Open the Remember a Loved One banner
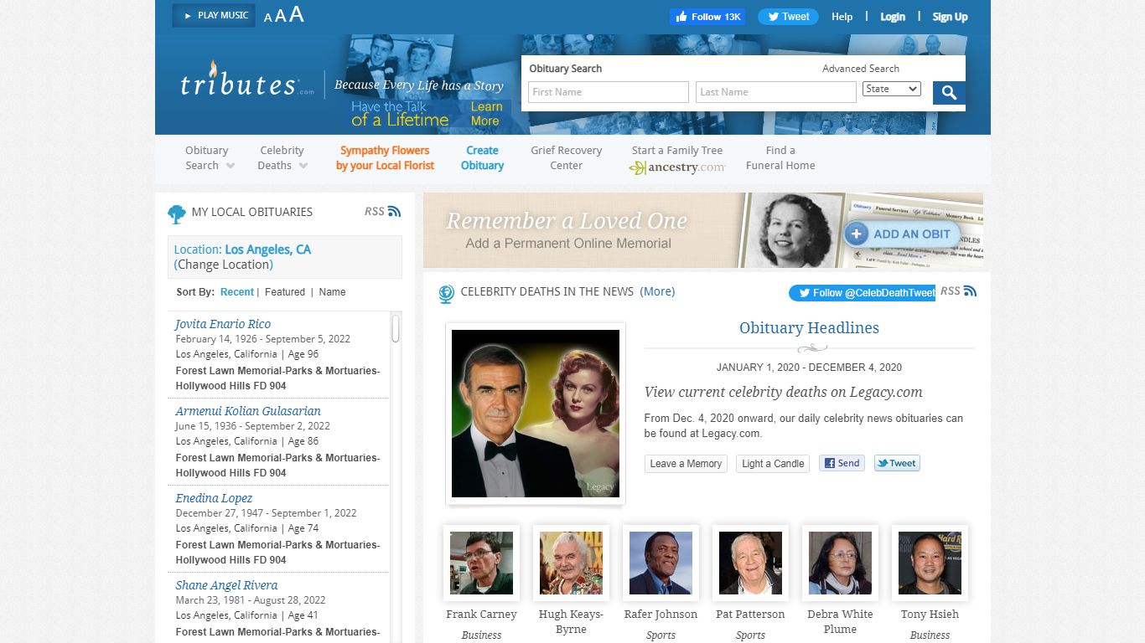 point(702,230)
